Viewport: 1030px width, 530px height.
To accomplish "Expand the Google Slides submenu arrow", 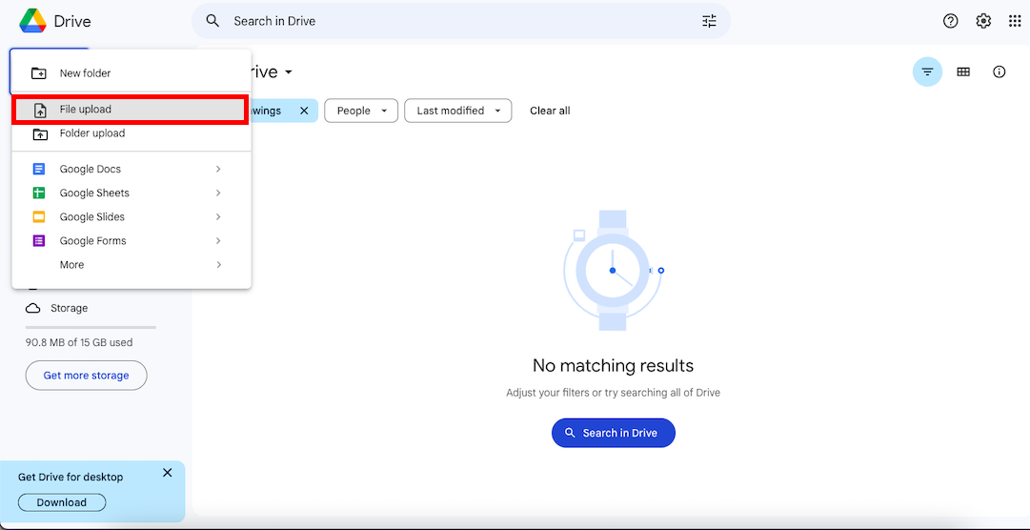I will pos(219,217).
